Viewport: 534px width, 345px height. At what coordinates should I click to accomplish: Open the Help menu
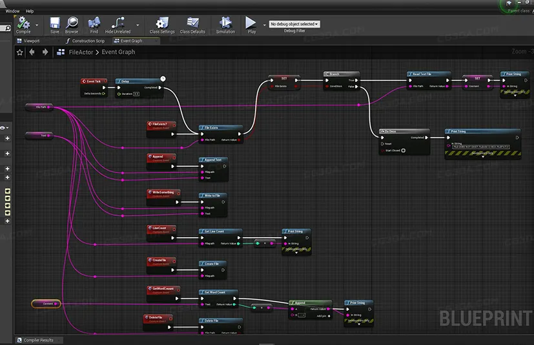pyautogui.click(x=30, y=11)
